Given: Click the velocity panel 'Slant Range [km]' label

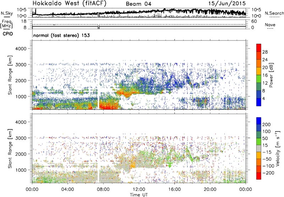Looking at the screenshot, I should pyautogui.click(x=10, y=149).
